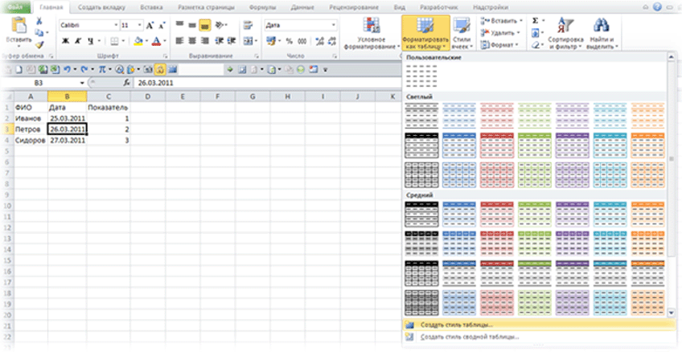Viewport: 682px width, 352px height.
Task: Click the Форматировать как таблицу button
Action: click(x=425, y=33)
